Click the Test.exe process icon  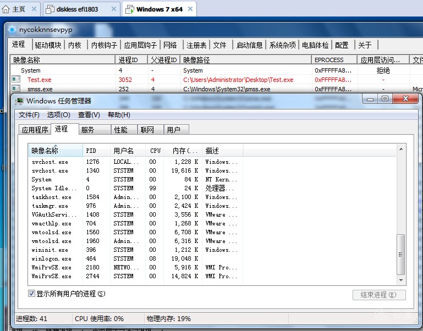[16, 79]
